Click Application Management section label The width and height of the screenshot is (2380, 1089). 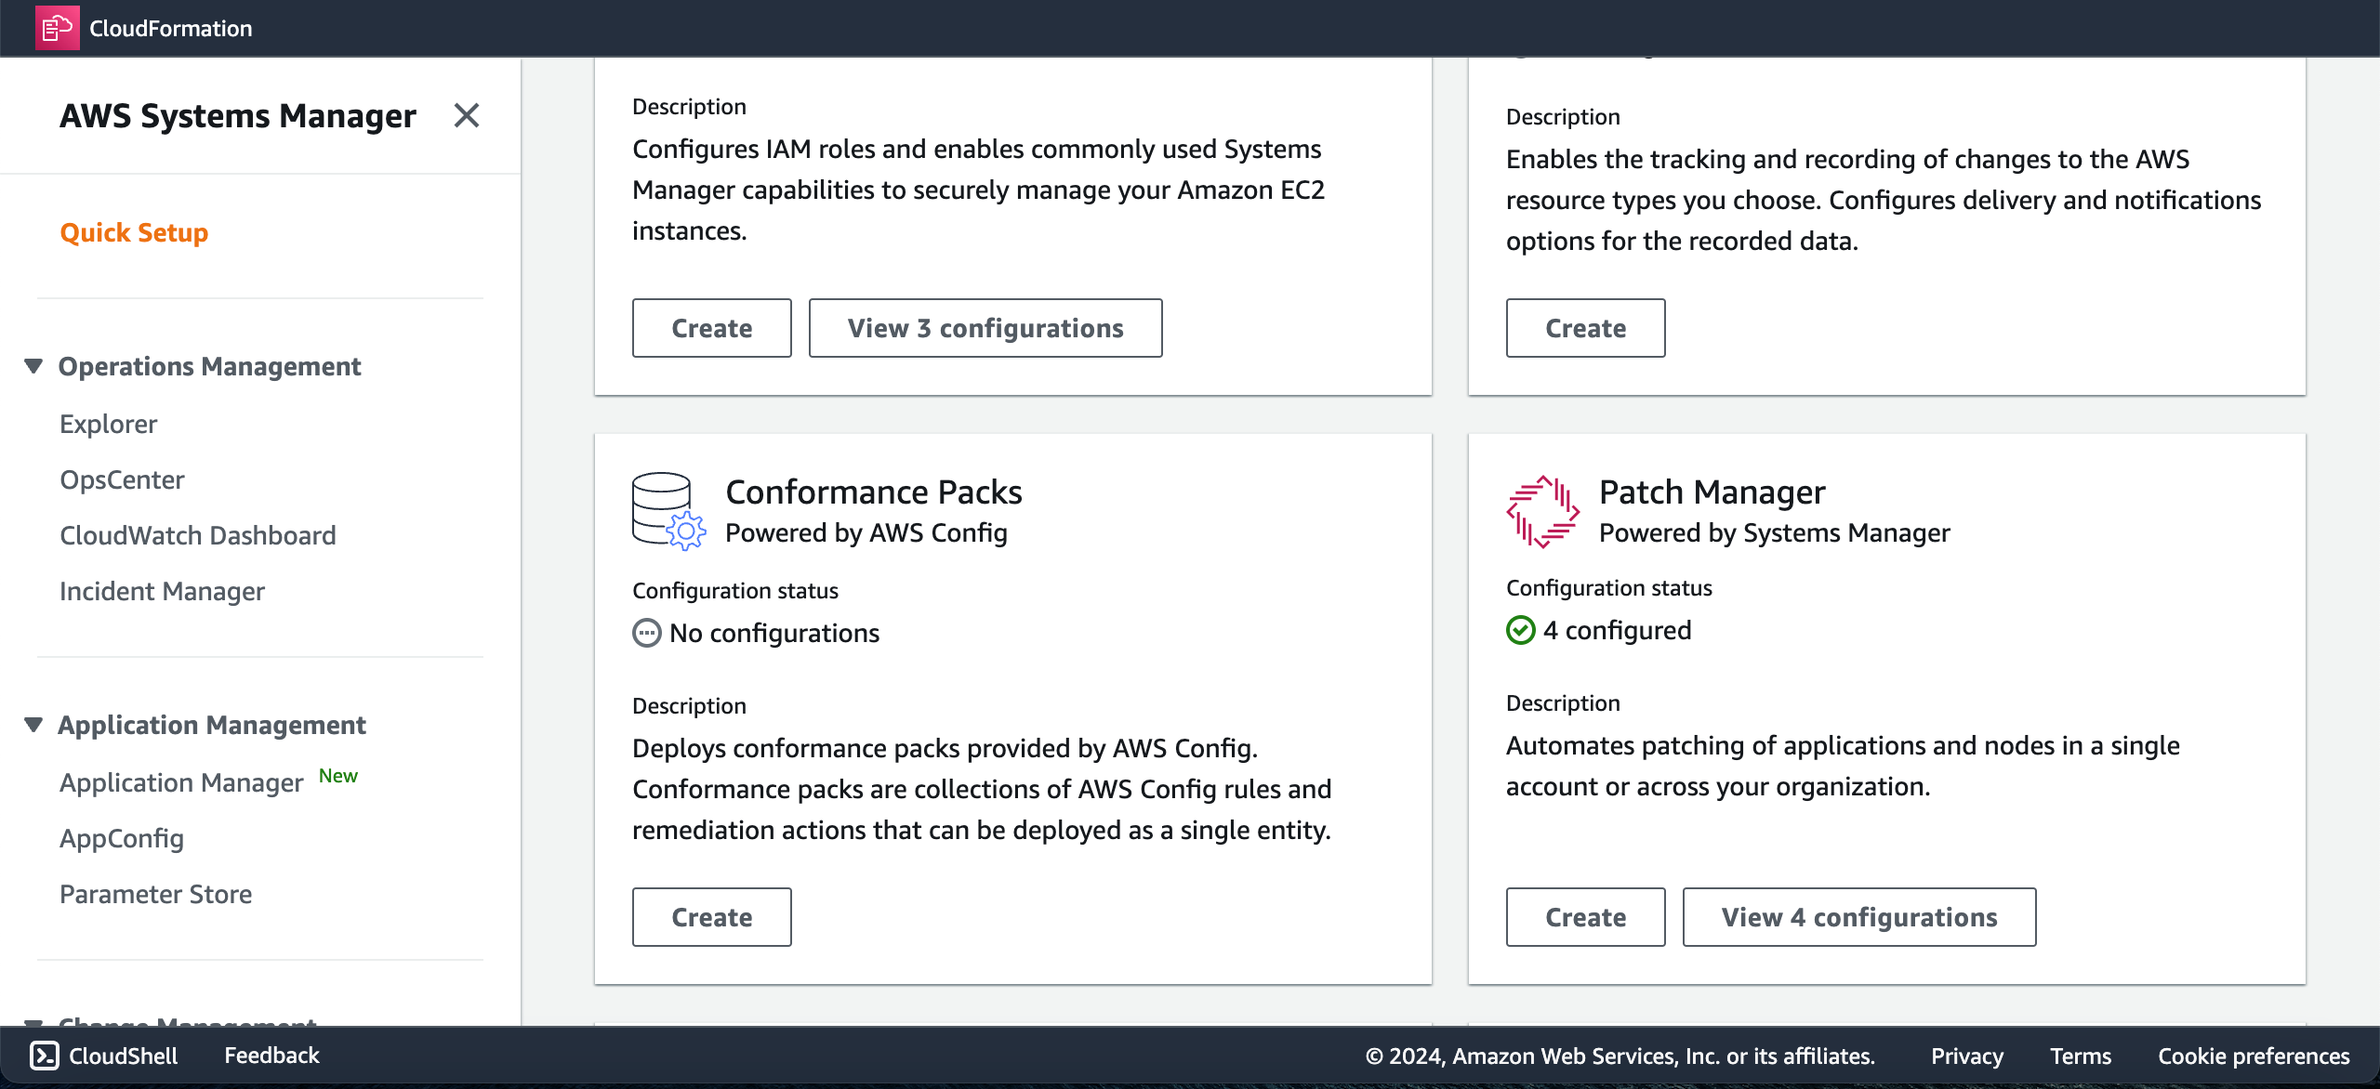pyautogui.click(x=212, y=725)
